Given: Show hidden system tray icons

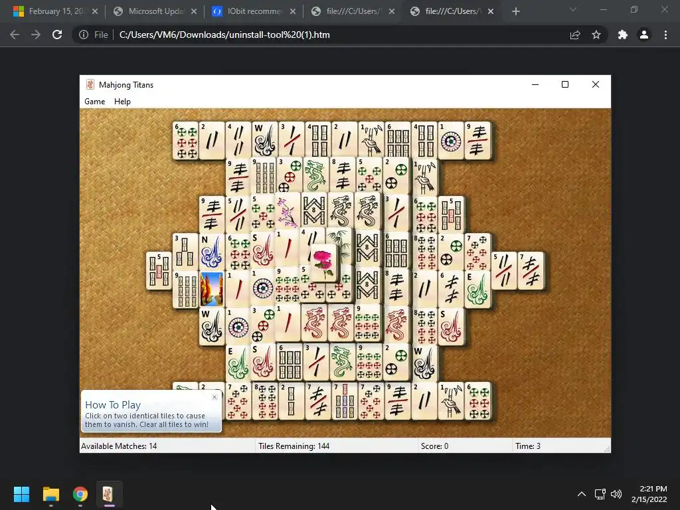Looking at the screenshot, I should [582, 494].
